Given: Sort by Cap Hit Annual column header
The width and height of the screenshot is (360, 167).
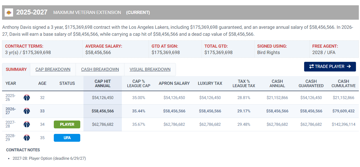Looking at the screenshot, I should point(103,83).
